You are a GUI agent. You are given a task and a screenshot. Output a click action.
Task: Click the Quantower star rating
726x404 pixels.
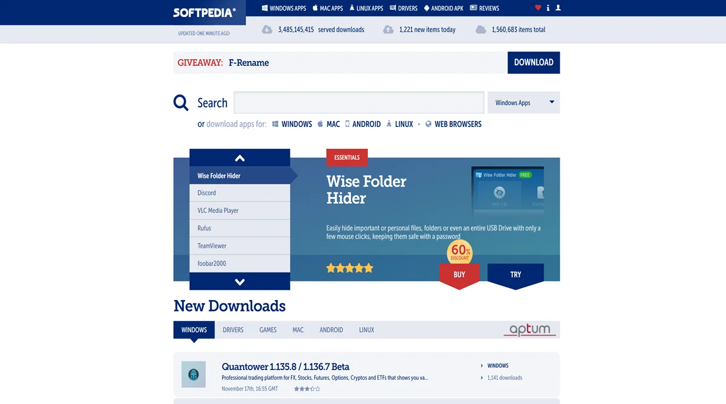[x=307, y=389]
